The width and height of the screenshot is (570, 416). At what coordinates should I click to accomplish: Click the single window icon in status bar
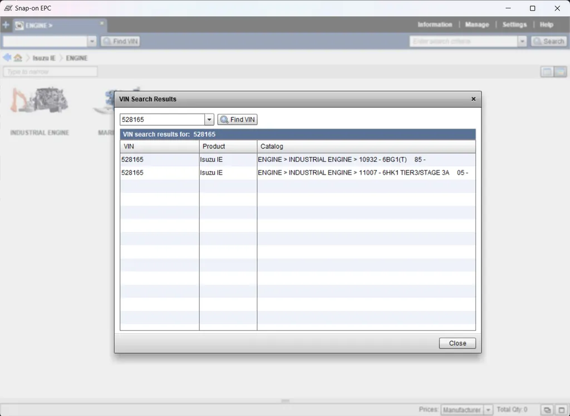coord(561,410)
